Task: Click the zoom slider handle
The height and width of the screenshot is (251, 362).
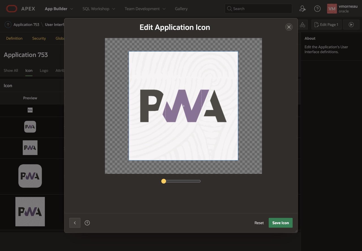Action: [163, 181]
